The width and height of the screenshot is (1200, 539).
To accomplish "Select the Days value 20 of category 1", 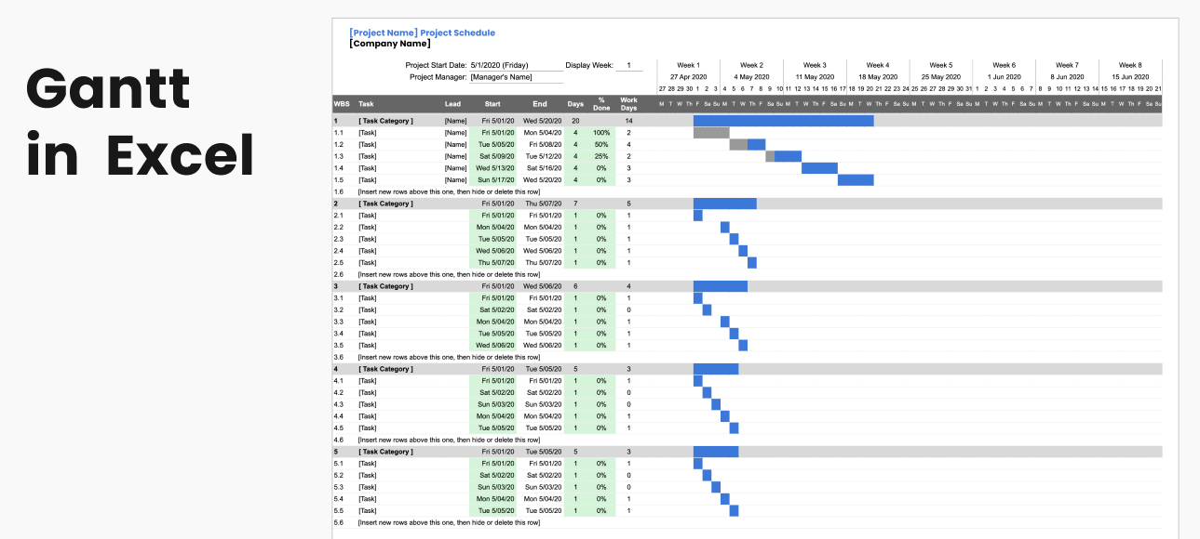I will pos(575,121).
